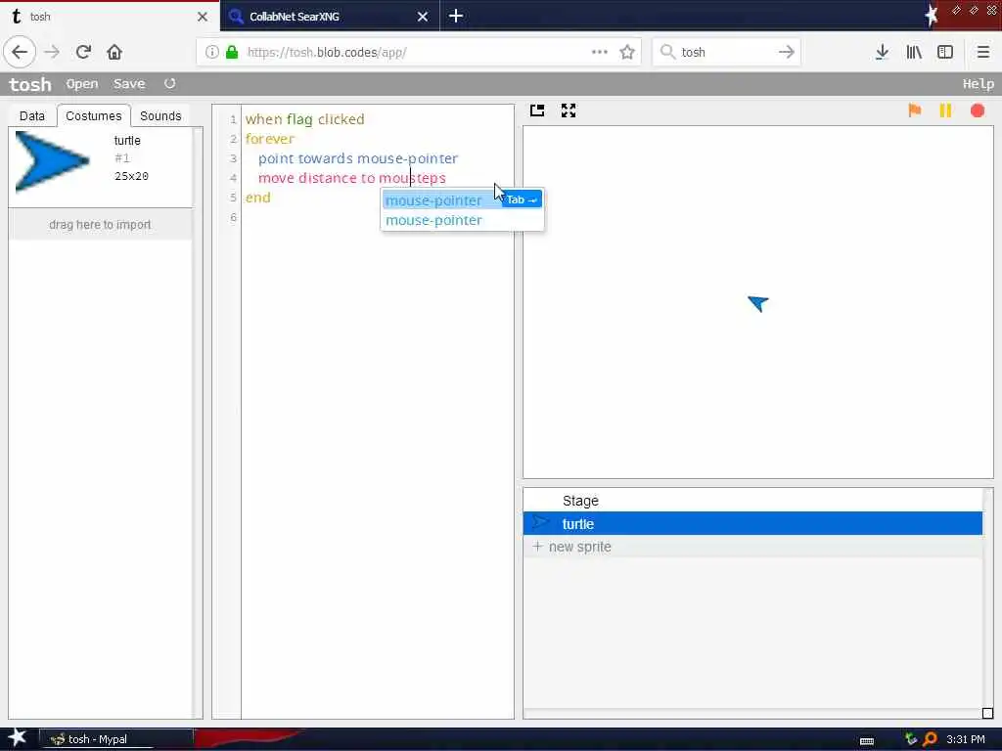Show site information icon in address bar
Screen dimensions: 1002x751
click(212, 52)
